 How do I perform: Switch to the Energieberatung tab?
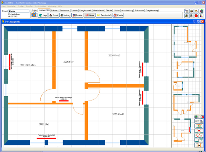(152, 10)
